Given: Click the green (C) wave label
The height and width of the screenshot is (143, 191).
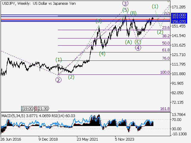Looking at the screenshot, I should [x=138, y=42].
